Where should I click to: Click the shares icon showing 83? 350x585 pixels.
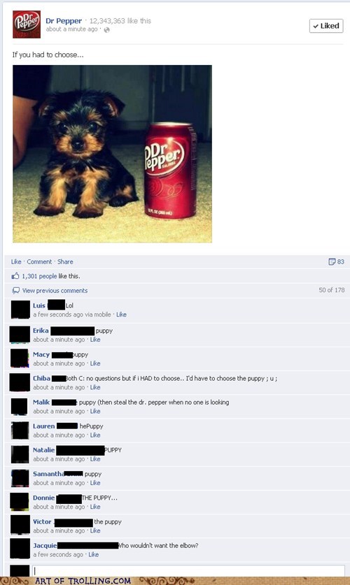coord(332,261)
